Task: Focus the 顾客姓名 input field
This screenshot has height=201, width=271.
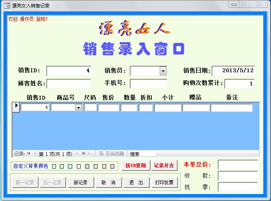Action: [x=69, y=84]
